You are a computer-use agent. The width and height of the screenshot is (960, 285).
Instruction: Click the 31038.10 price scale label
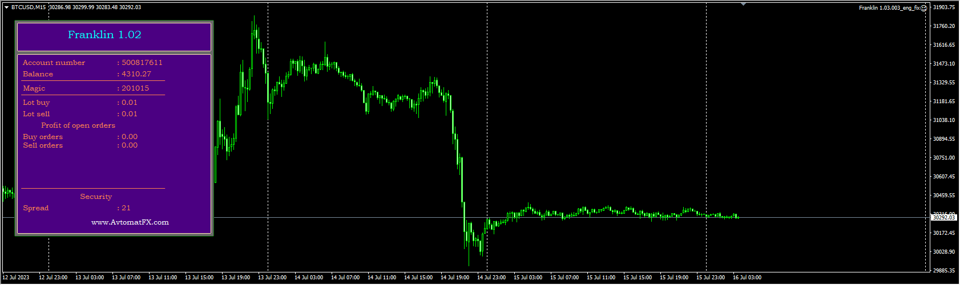tap(944, 120)
